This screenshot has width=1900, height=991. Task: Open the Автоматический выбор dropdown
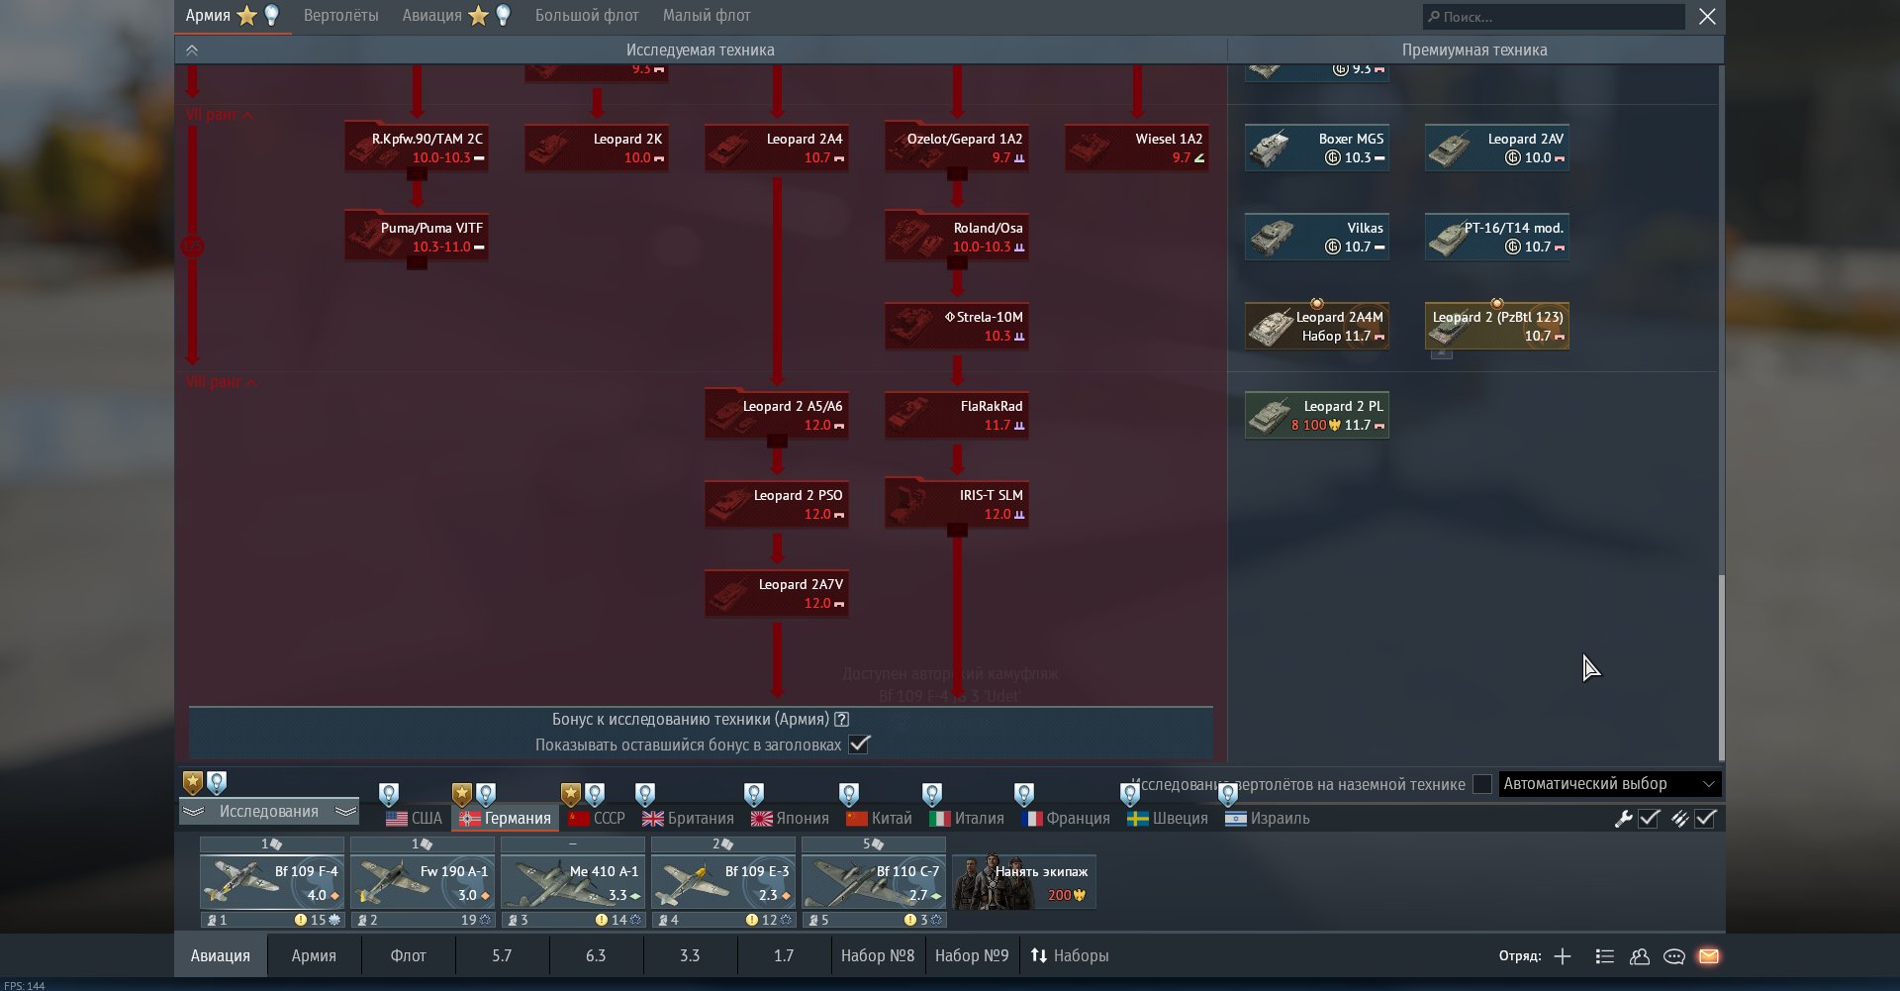pyautogui.click(x=1609, y=784)
